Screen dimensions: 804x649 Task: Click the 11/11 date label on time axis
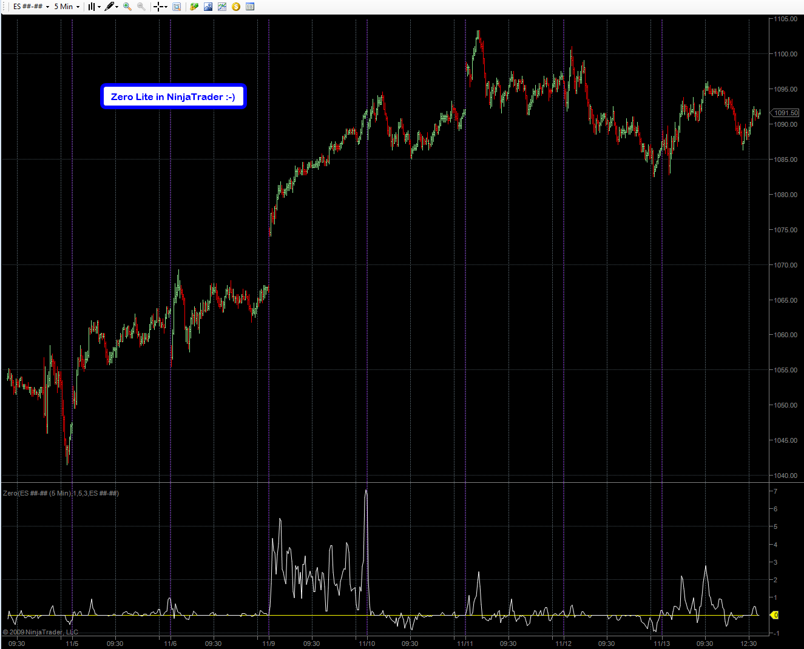465,644
